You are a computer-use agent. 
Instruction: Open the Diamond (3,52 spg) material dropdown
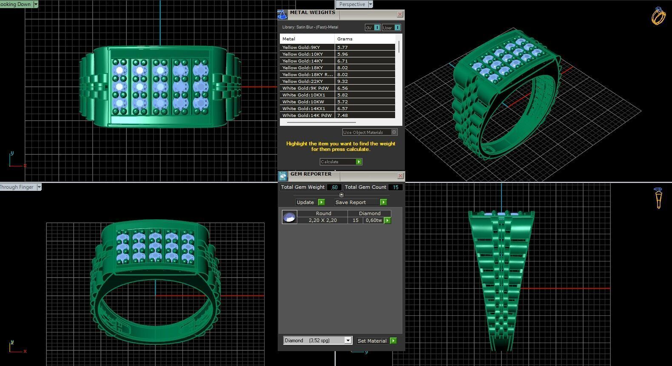coord(348,340)
